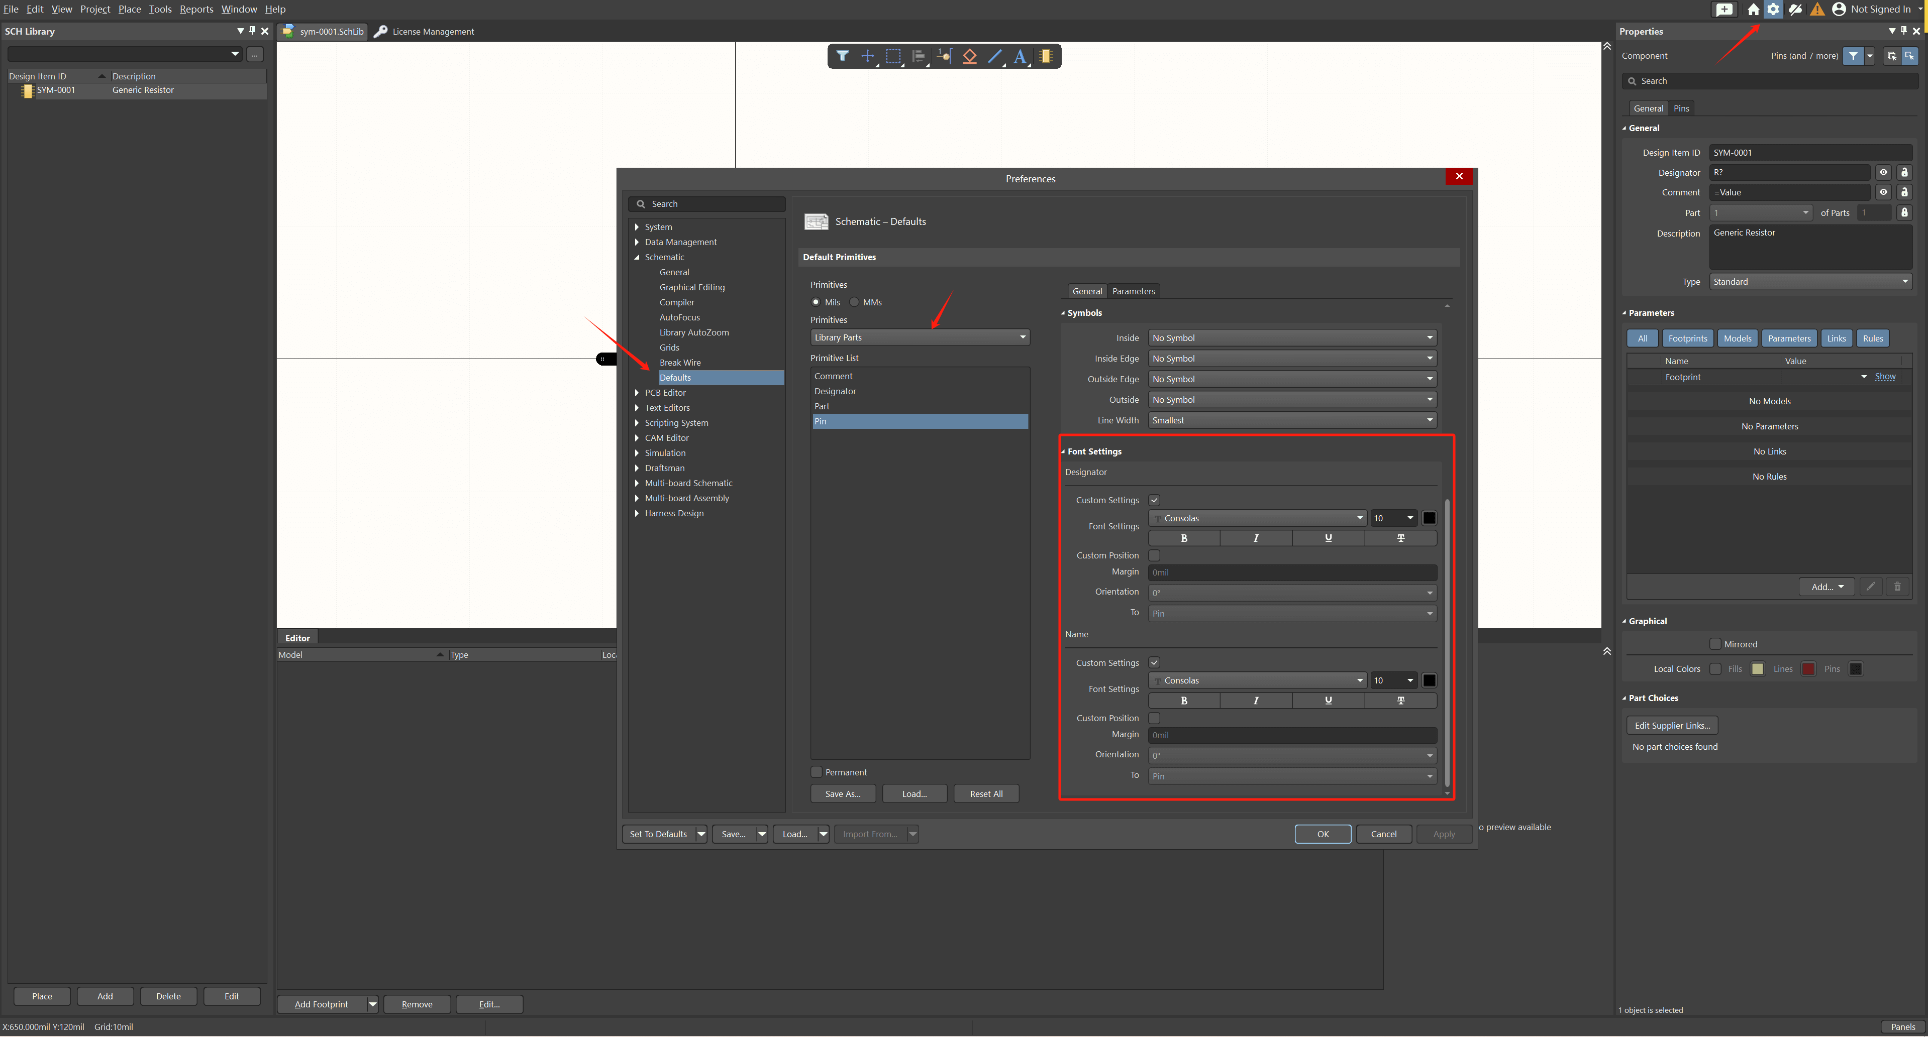Viewport: 1928px width, 1037px height.
Task: Open the Home page icon
Action: 1753,10
